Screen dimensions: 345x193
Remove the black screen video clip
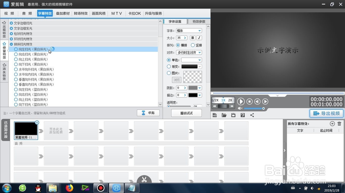click(37, 123)
